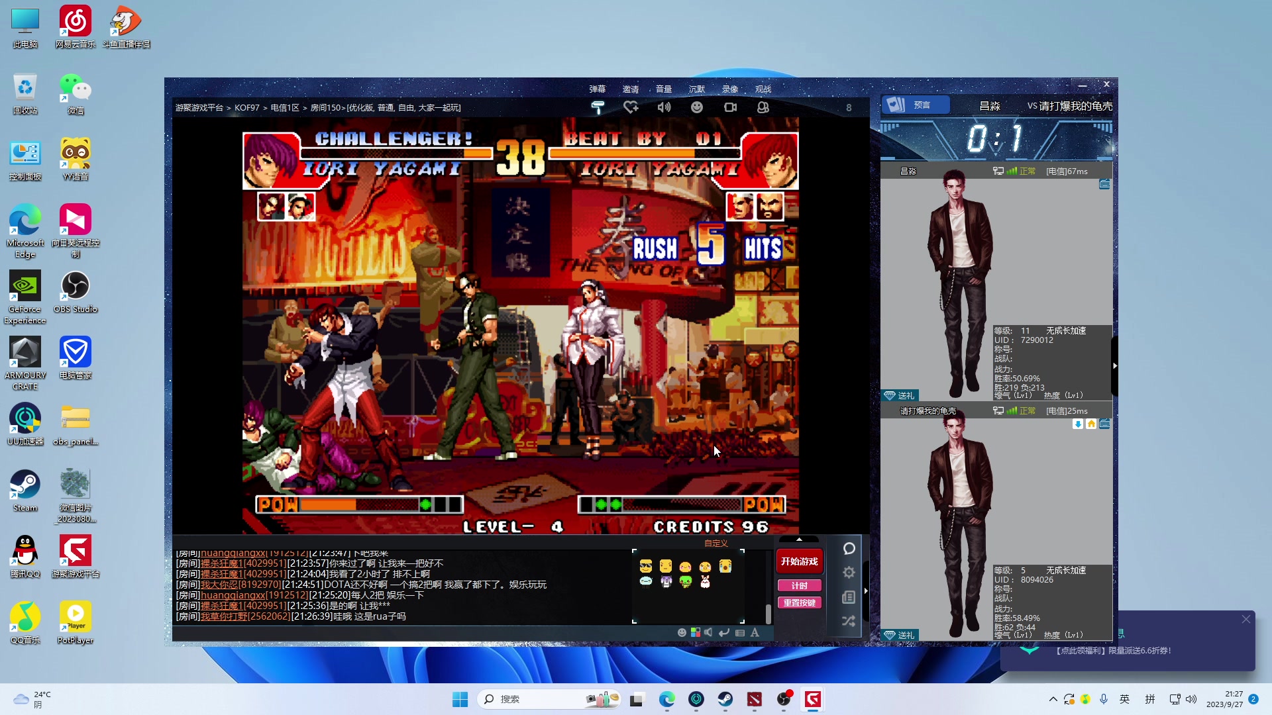1272x715 pixels.
Task: Click the return arrow icon in chat toolbar
Action: [x=724, y=633]
